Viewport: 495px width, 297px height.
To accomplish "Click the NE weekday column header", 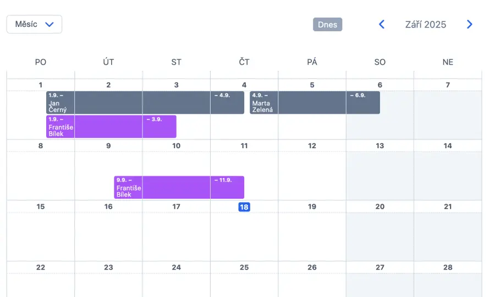I will 448,62.
